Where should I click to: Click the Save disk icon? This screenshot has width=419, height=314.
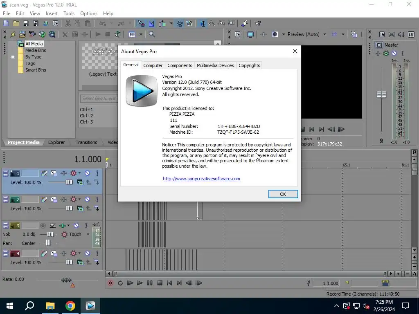(x=26, y=23)
